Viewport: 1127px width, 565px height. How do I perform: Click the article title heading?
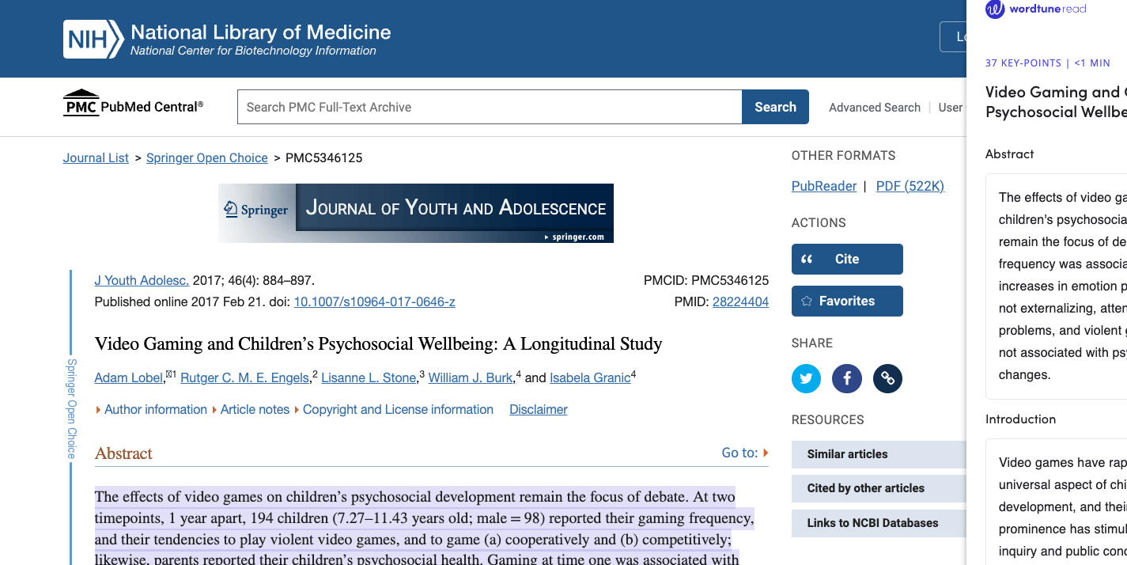[378, 344]
